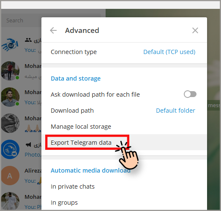
Task: Open chat previewing "You: ایلا"
Action: 22,97
